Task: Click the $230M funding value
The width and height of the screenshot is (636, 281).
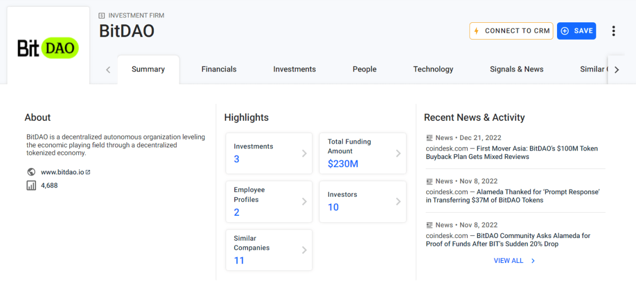Action: (x=343, y=164)
